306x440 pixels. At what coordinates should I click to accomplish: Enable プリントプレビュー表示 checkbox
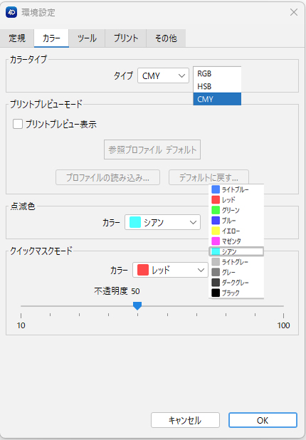click(x=18, y=124)
